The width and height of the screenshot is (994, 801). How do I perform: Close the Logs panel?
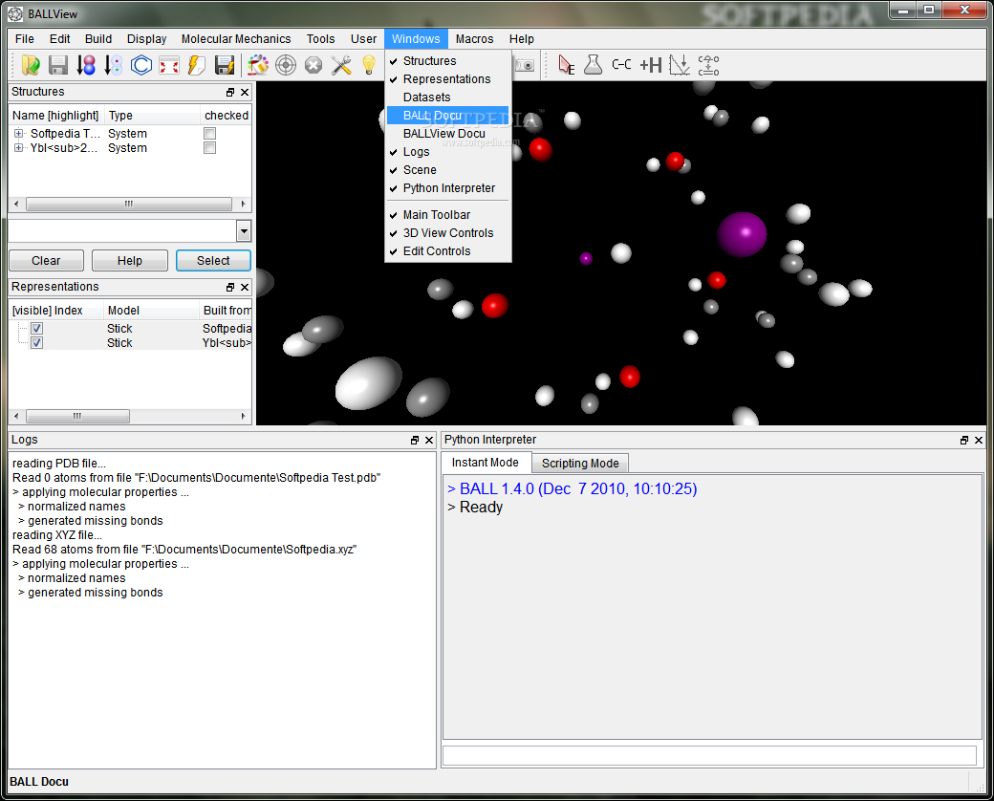point(429,440)
